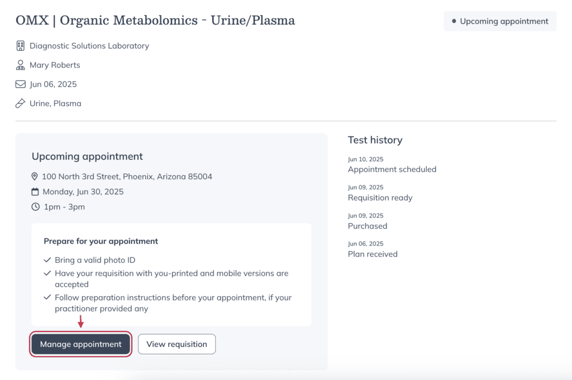Open the Manage appointment button
The height and width of the screenshot is (380, 572).
[80, 344]
